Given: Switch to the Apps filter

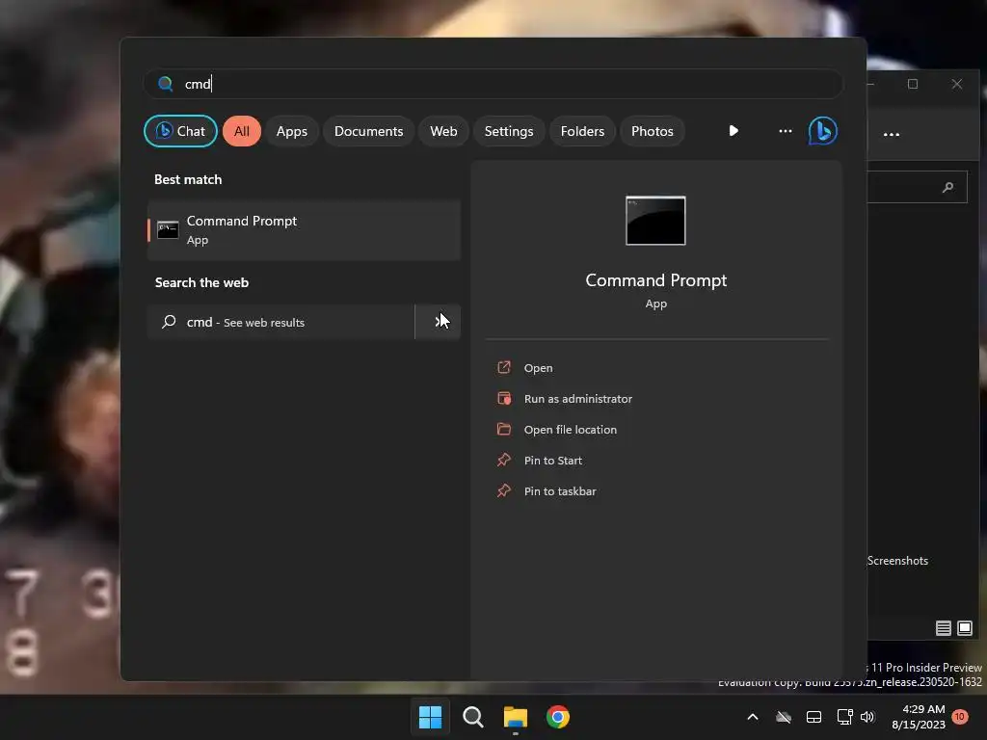Looking at the screenshot, I should pos(292,131).
